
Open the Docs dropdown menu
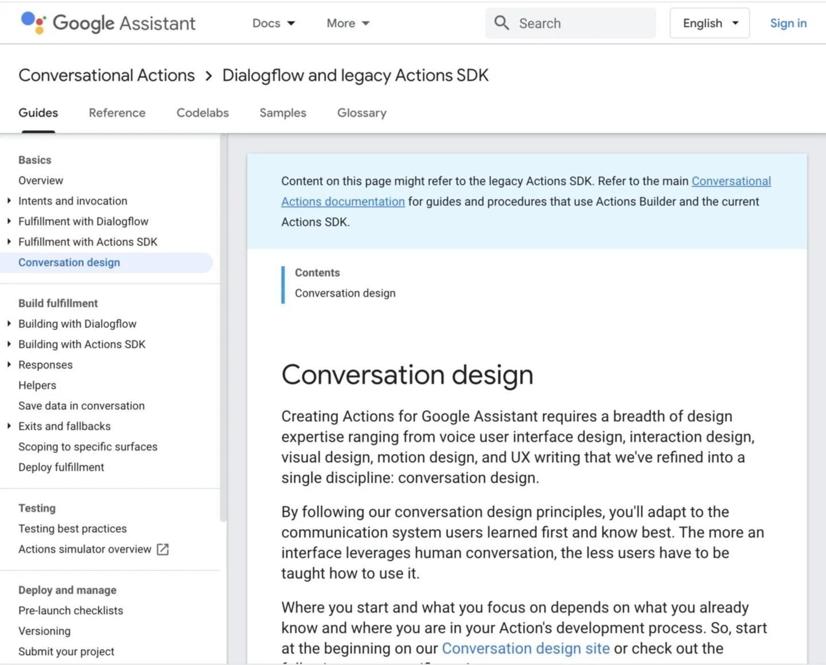click(274, 23)
